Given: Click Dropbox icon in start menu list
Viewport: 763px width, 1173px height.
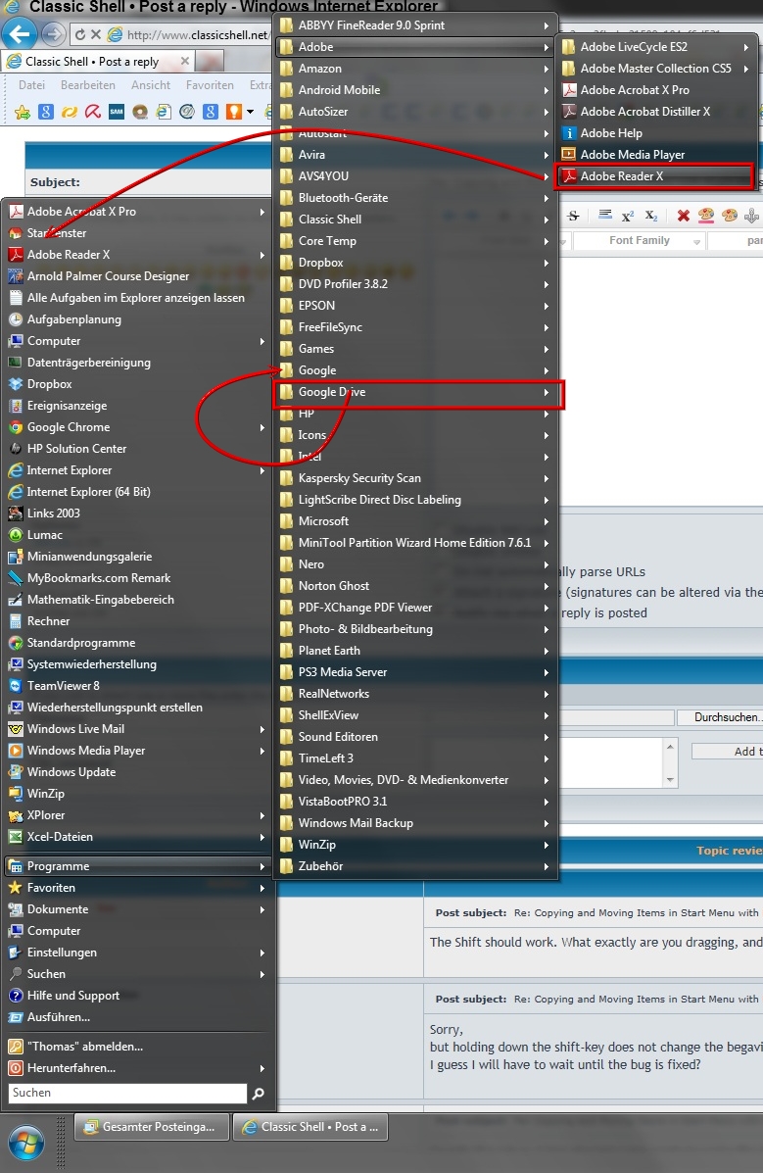Looking at the screenshot, I should (x=15, y=384).
